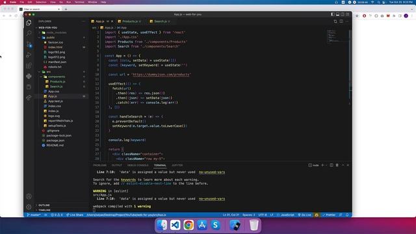Image resolution: width=416 pixels, height=234 pixels.
Task: Switch to the PROBLEMS panel tab
Action: pyautogui.click(x=99, y=165)
